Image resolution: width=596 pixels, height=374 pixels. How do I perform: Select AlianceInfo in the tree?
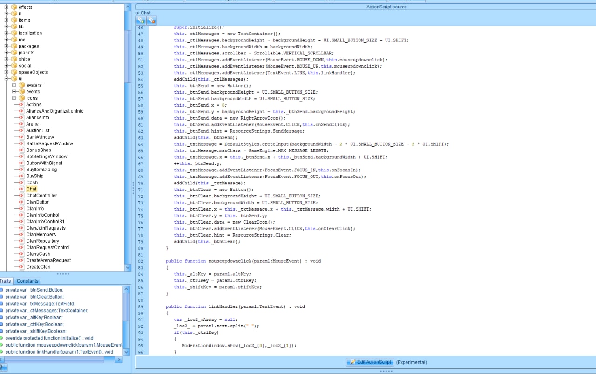[38, 118]
